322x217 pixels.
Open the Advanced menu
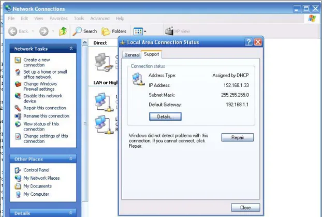[x=100, y=19]
